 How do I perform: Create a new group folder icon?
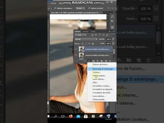tap(102, 61)
